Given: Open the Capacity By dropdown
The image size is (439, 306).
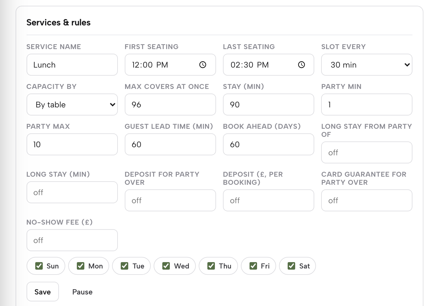Looking at the screenshot, I should (x=72, y=105).
